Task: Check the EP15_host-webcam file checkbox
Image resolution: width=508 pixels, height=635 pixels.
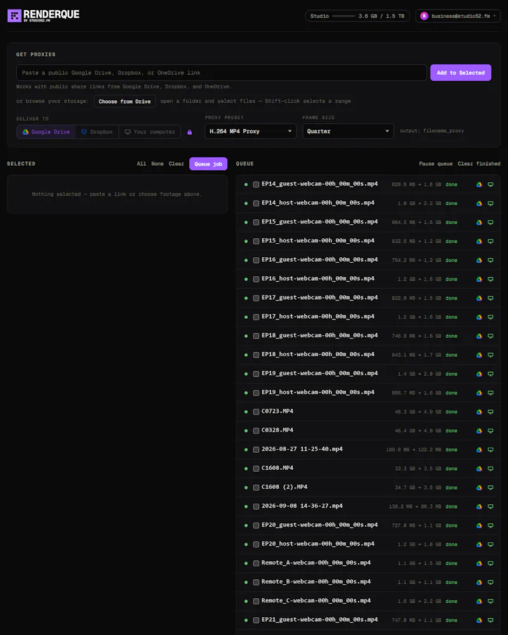Action: point(256,241)
